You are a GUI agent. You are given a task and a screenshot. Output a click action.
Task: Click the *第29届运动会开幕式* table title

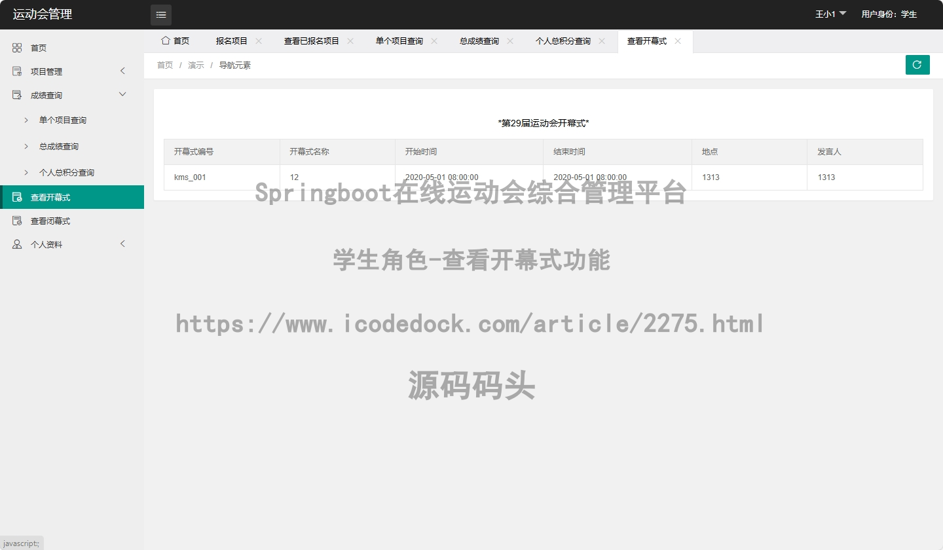click(x=544, y=123)
